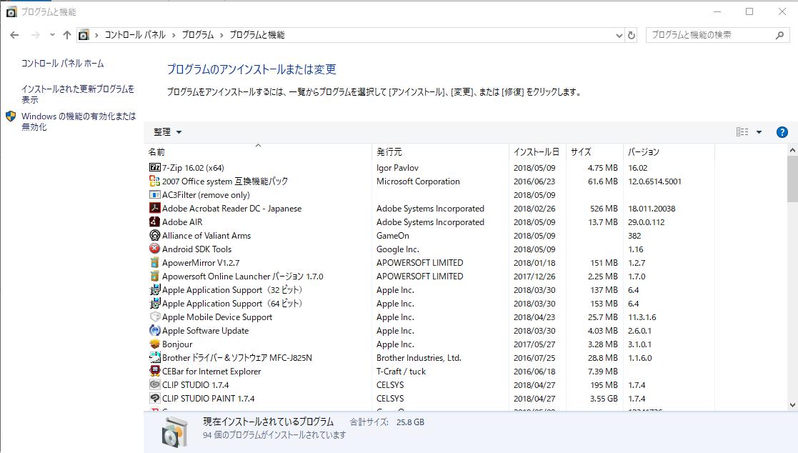Click the CEBar for Internet Explorer icon
Viewport: 798px width, 453px height.
pos(155,371)
